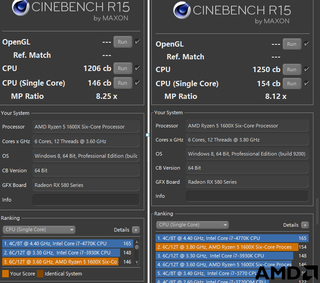This screenshot has width=320, height=283.
Task: Expand ranking Details arrow in left window
Action: tap(136, 230)
